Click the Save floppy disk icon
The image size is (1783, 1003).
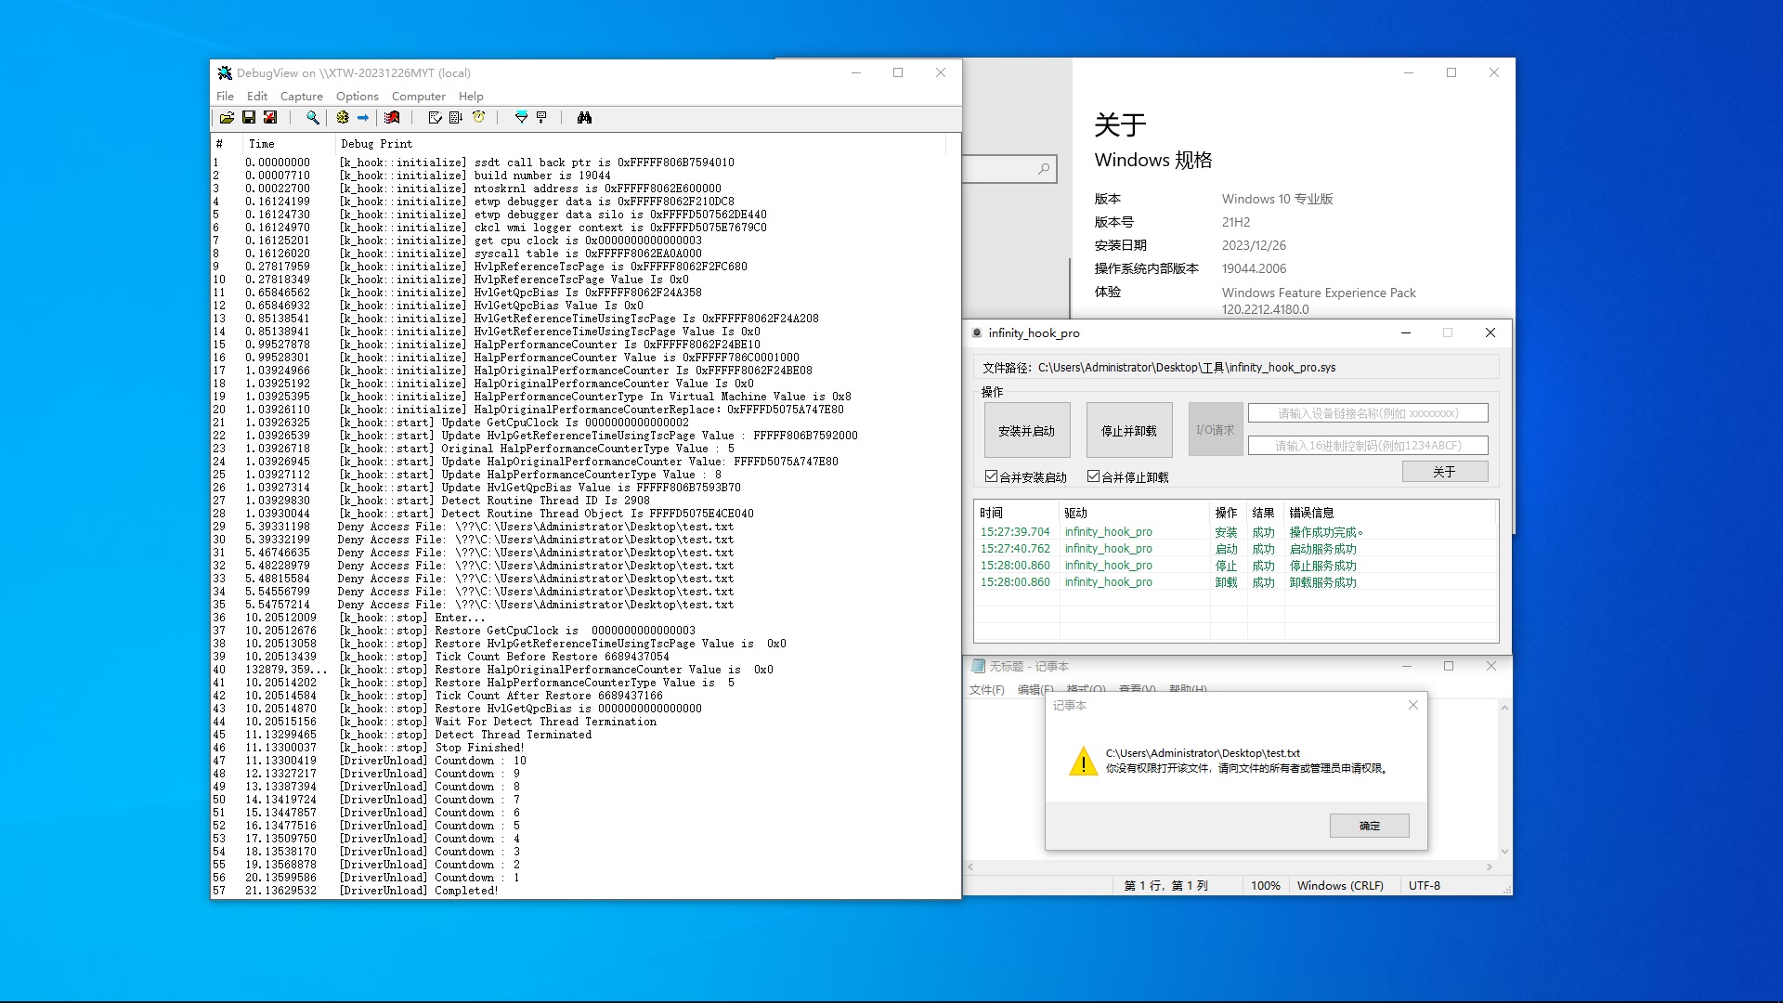pyautogui.click(x=249, y=118)
